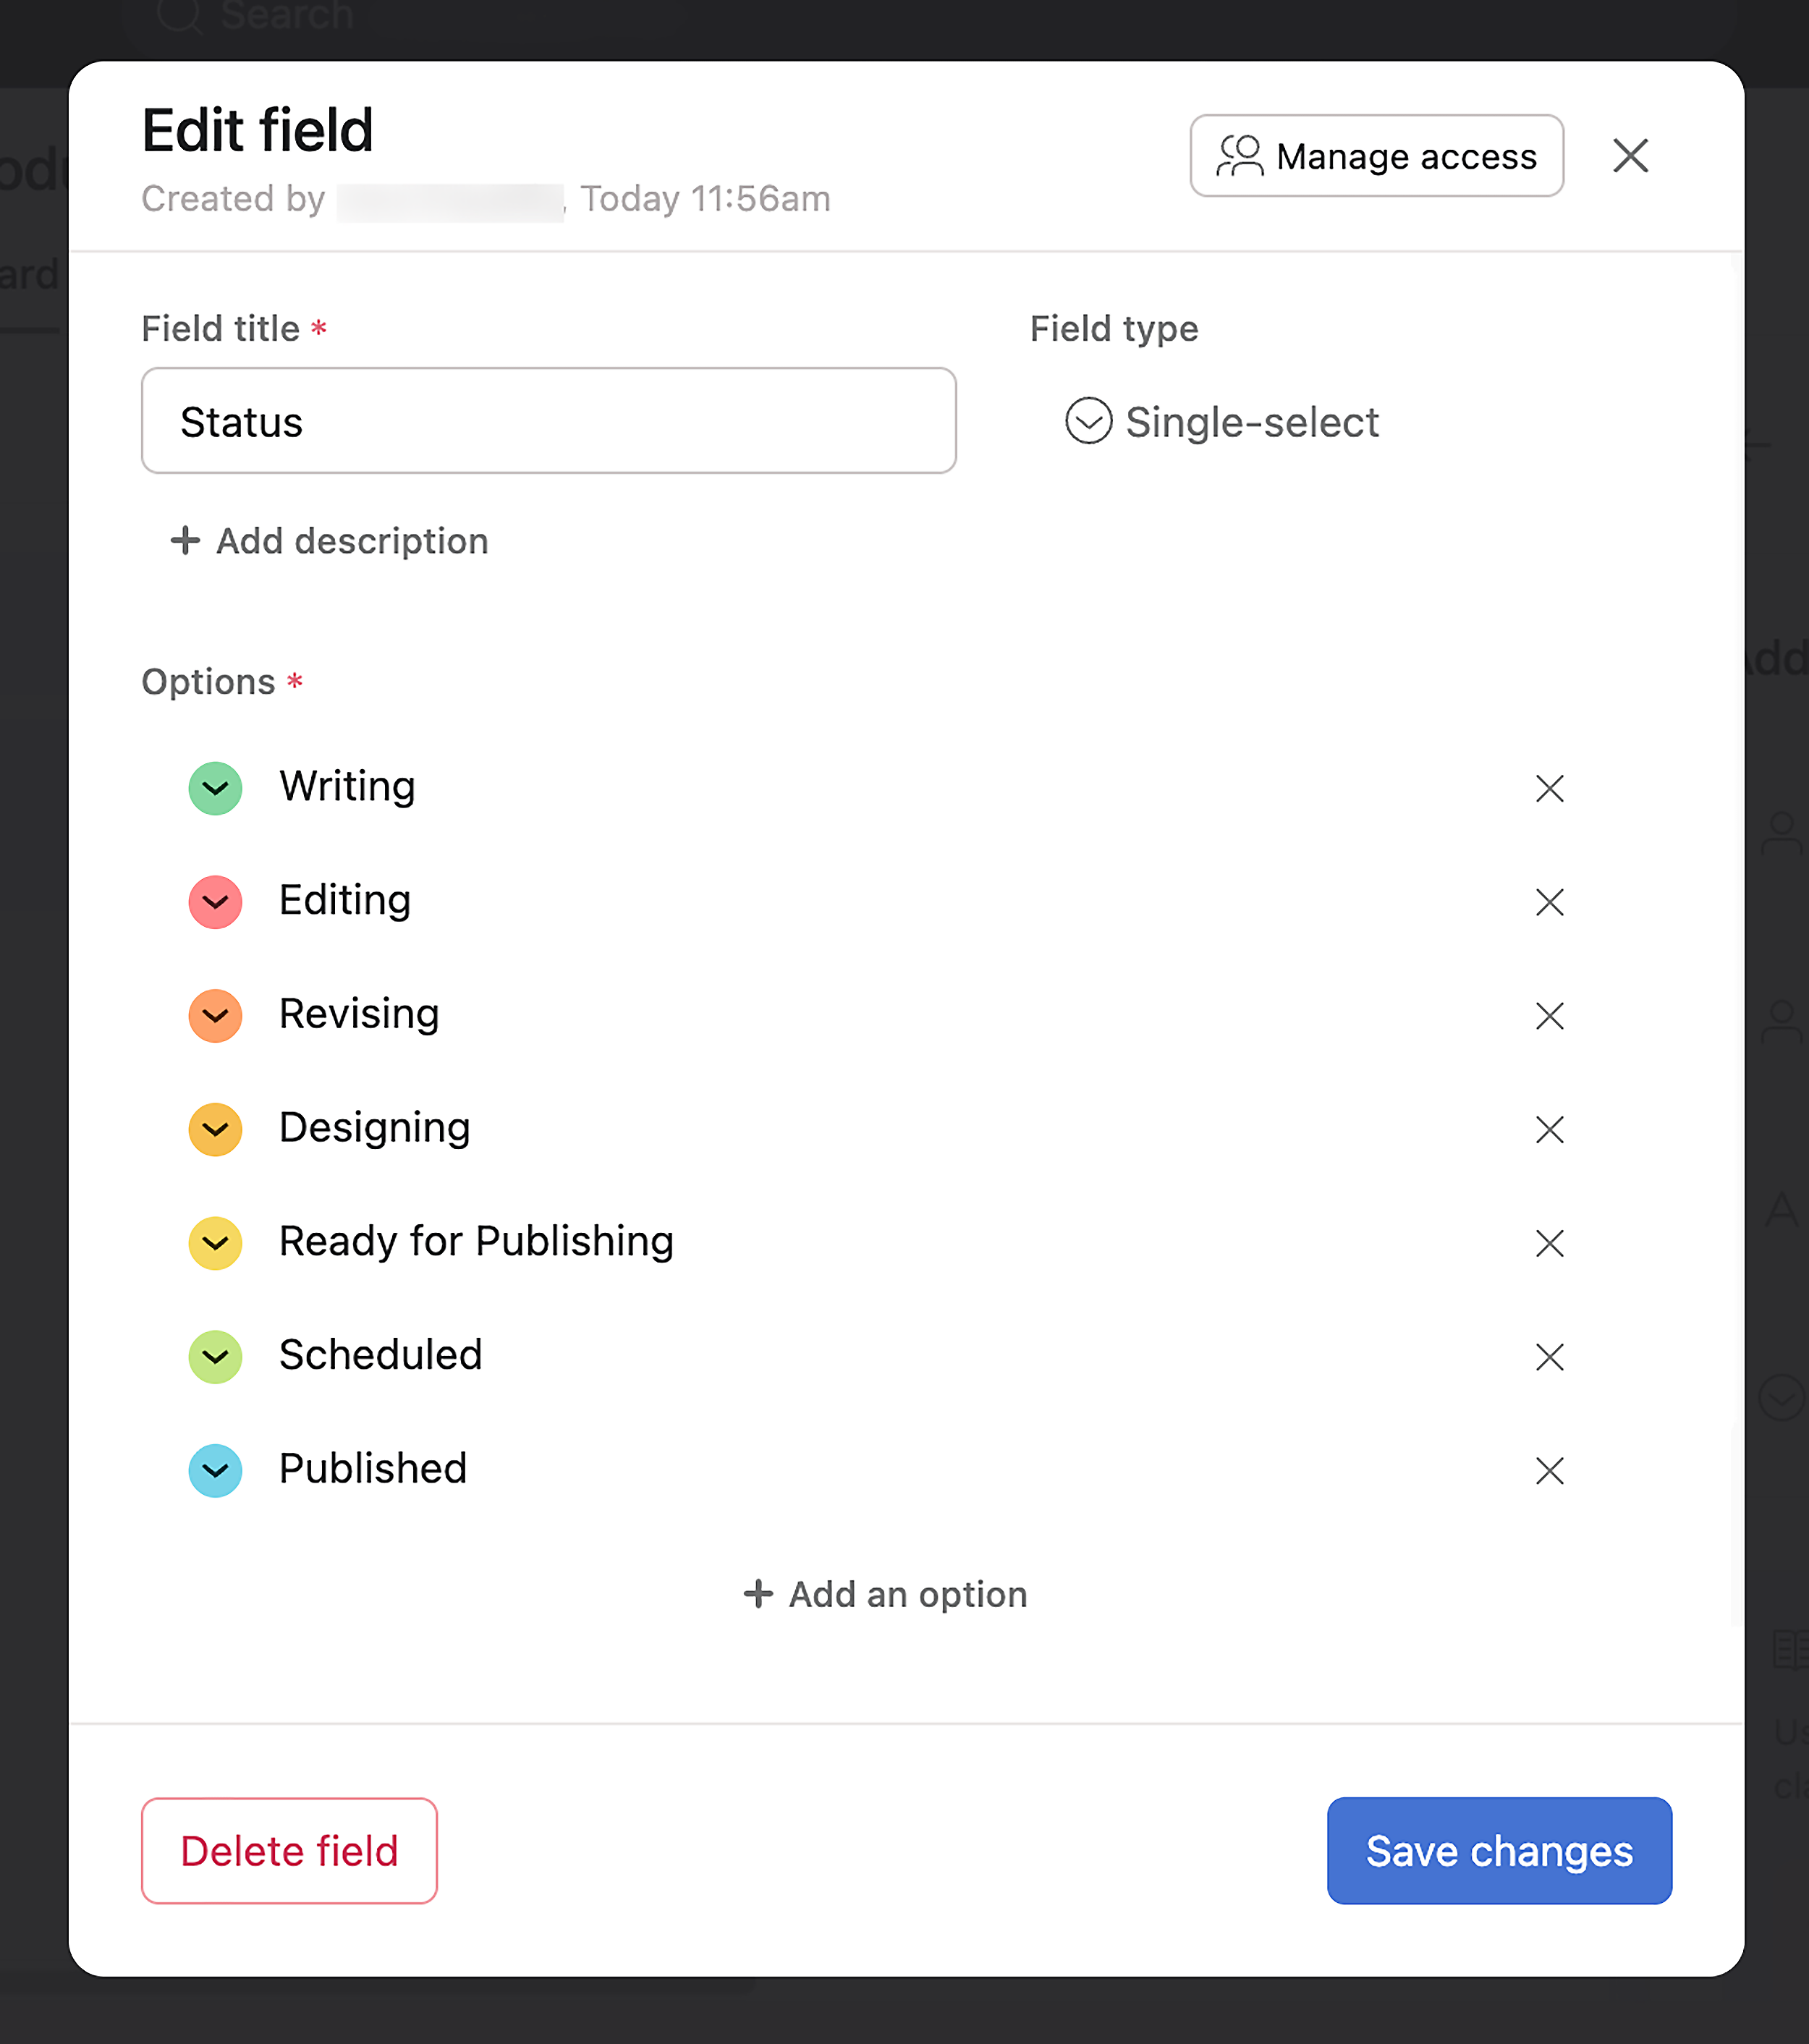Screen dimensions: 1809x2044
Task: Close the Edit field dialog
Action: point(1630,156)
